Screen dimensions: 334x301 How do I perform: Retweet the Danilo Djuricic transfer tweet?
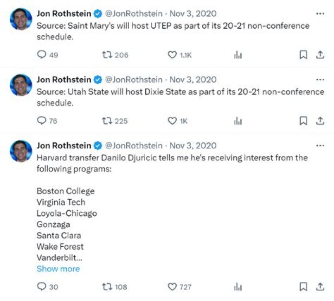107,287
